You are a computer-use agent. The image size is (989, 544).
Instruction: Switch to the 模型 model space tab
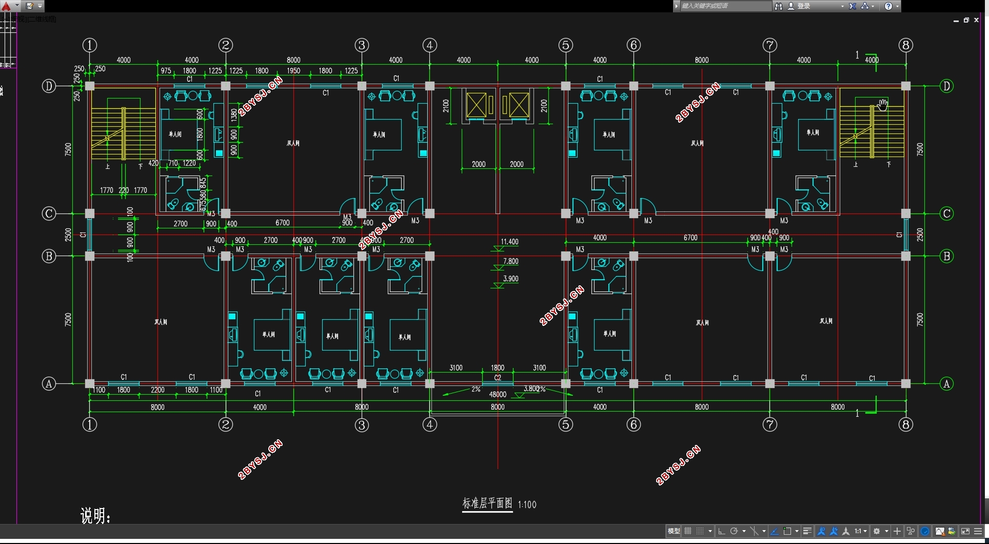pyautogui.click(x=674, y=531)
